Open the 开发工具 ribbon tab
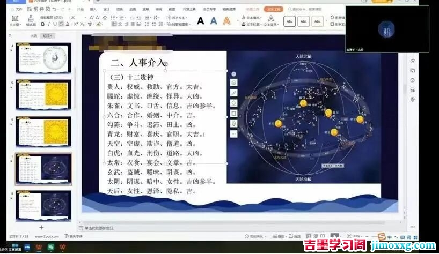The height and width of the screenshot is (254, 439). coord(189,9)
